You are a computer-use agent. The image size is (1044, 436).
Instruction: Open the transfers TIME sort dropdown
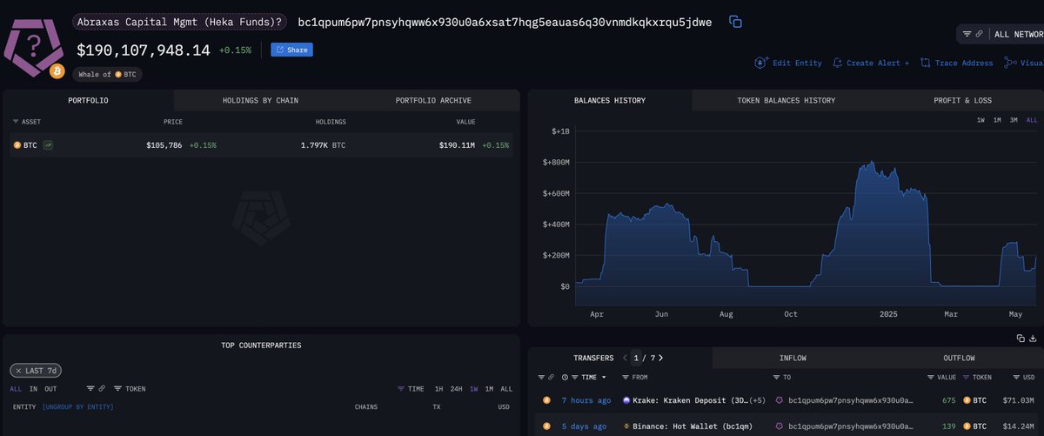(591, 377)
